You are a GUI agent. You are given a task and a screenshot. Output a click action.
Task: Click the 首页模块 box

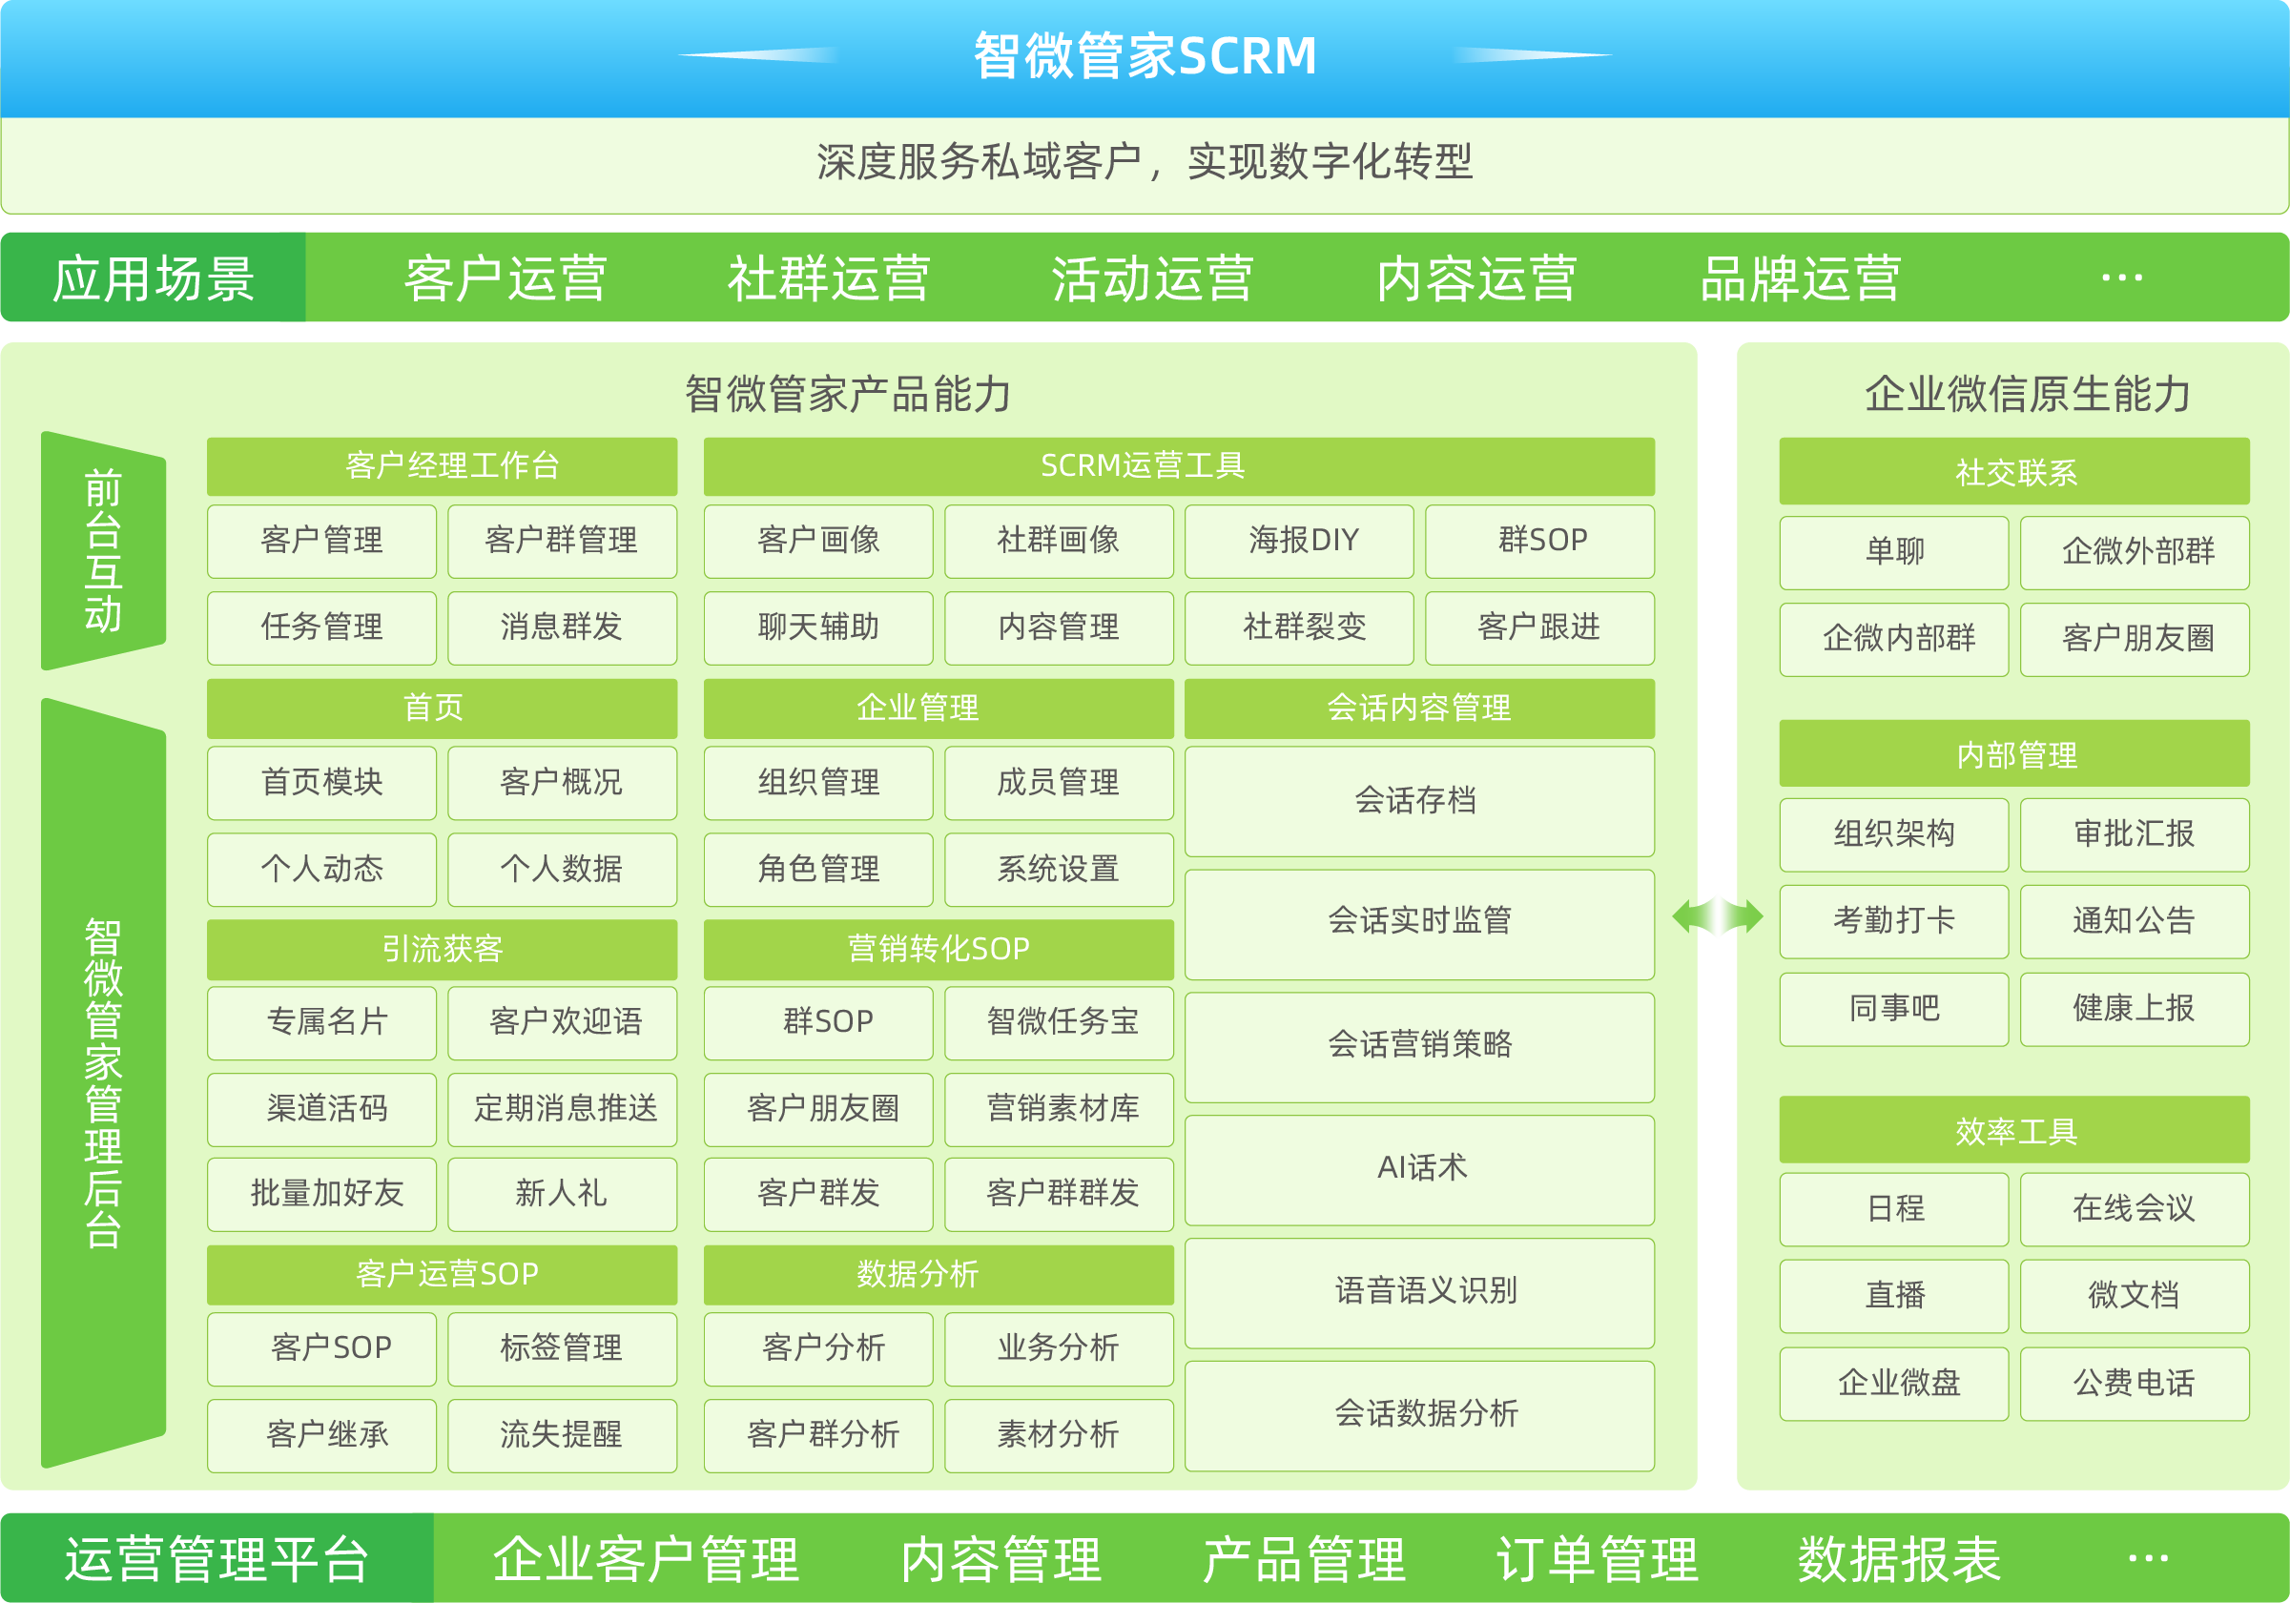[x=322, y=783]
